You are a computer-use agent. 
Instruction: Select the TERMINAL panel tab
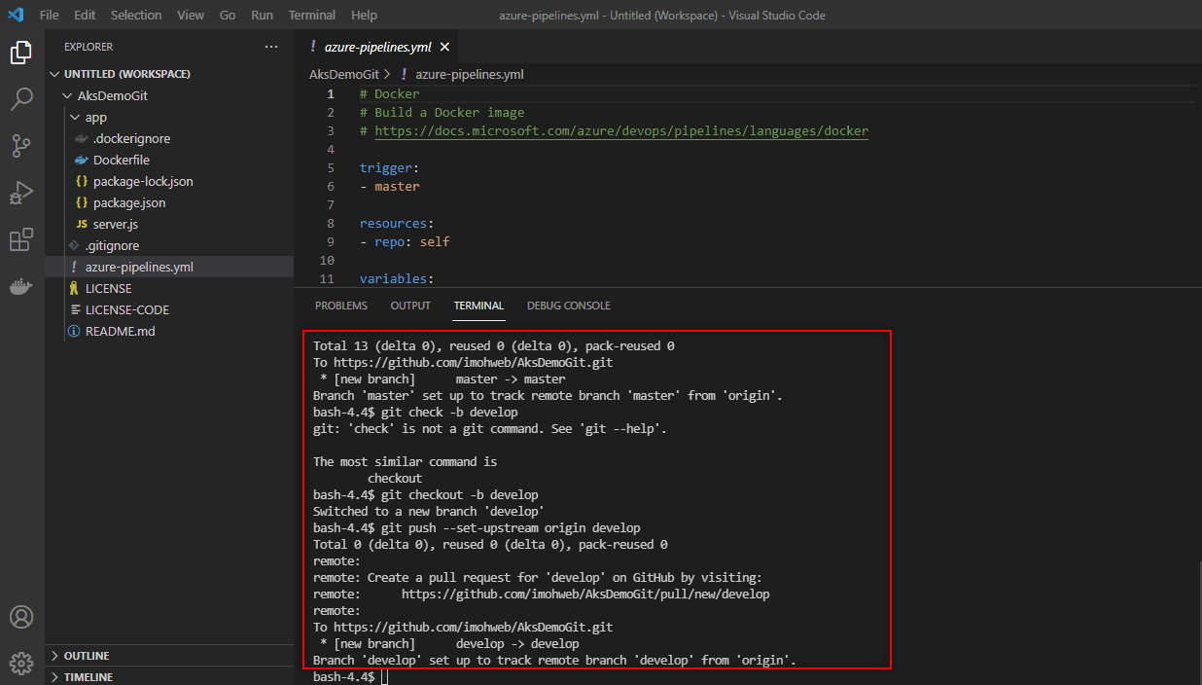tap(478, 306)
